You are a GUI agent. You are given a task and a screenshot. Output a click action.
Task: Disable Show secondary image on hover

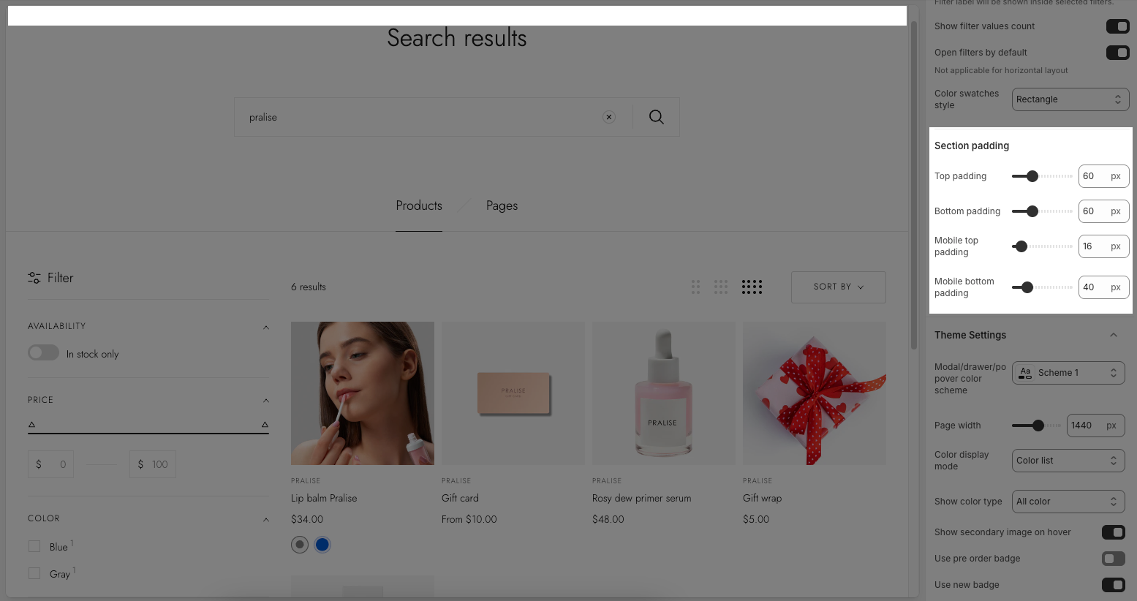tap(1113, 532)
